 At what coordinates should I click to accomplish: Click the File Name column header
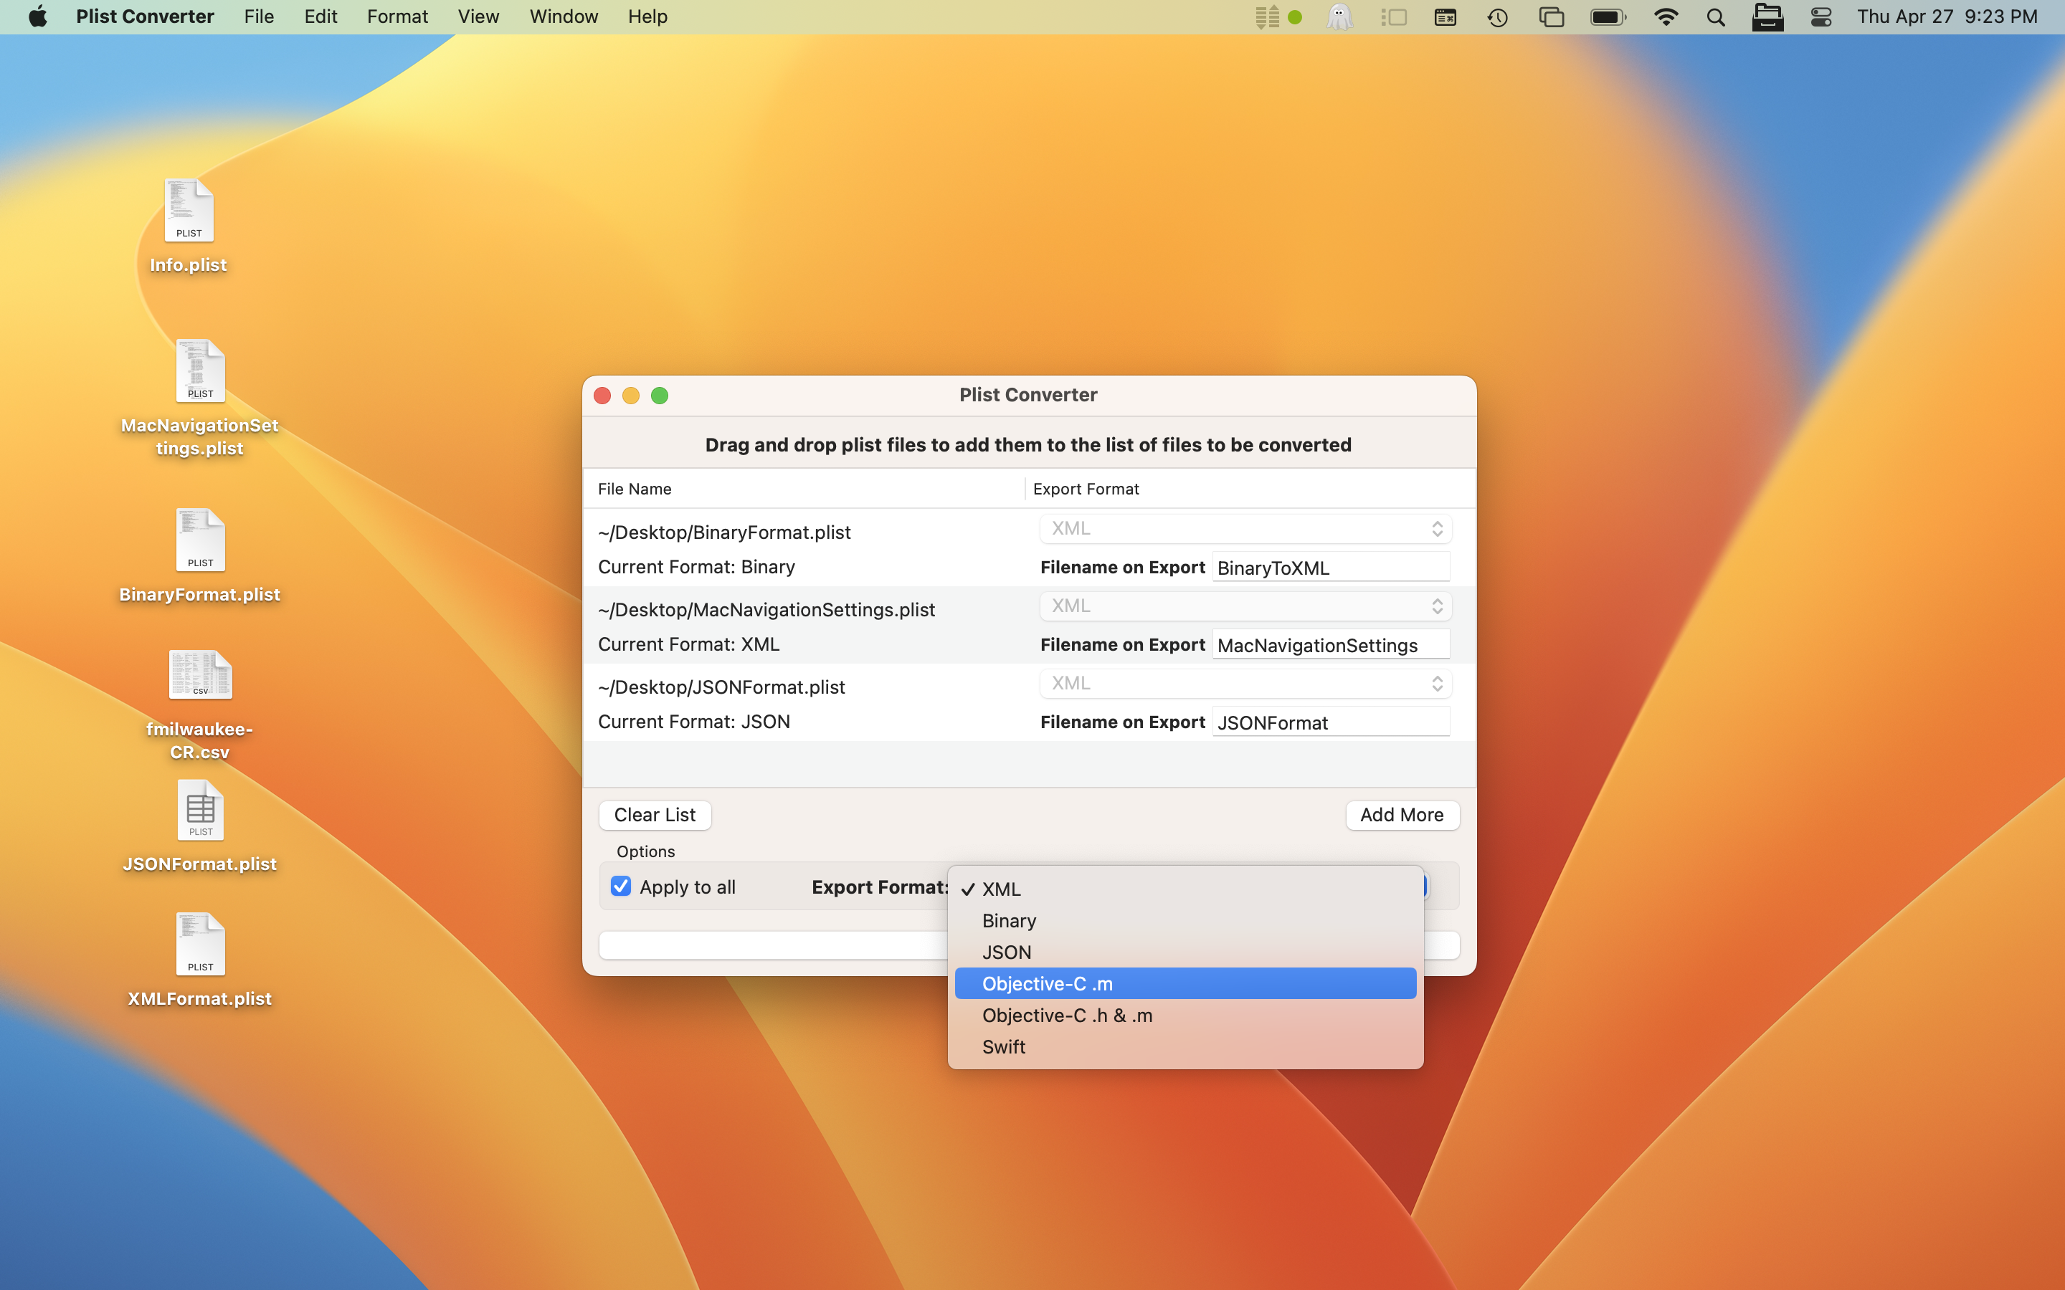803,489
